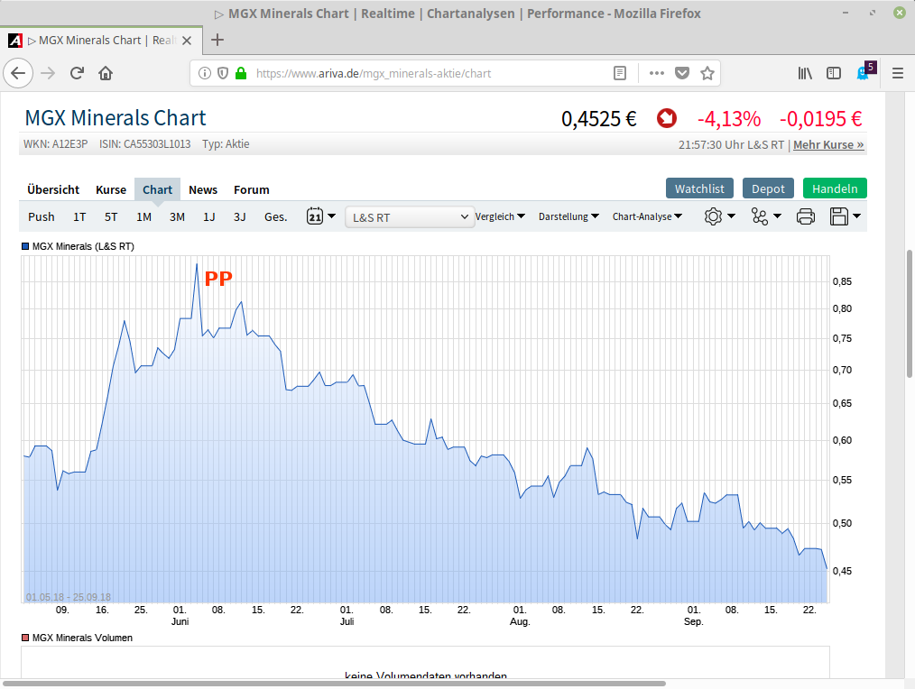Image resolution: width=915 pixels, height=689 pixels.
Task: Open the Firefox library icon
Action: click(x=804, y=73)
